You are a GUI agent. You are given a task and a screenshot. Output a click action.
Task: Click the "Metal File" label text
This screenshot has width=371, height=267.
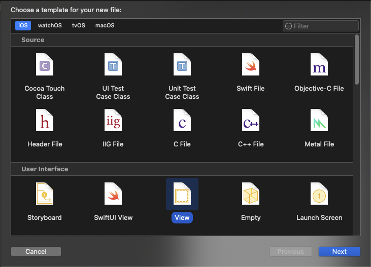[x=319, y=144]
